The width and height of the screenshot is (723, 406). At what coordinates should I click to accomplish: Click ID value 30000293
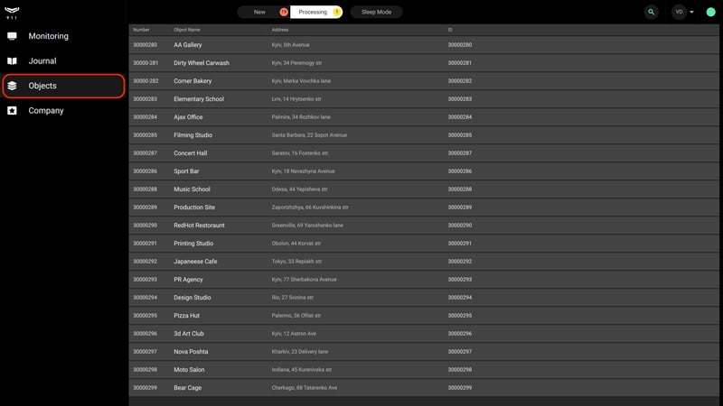point(460,280)
